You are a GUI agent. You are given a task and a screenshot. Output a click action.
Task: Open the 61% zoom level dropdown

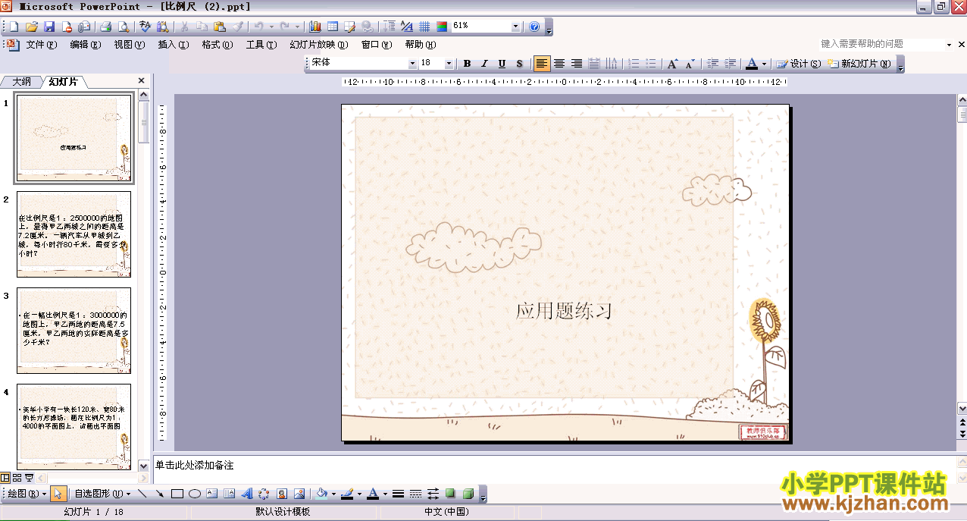pos(516,27)
